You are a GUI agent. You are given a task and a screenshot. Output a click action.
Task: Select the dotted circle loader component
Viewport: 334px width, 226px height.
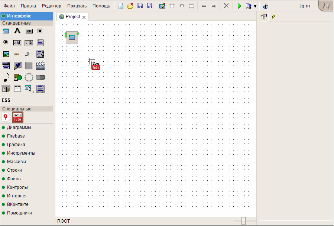point(29,77)
